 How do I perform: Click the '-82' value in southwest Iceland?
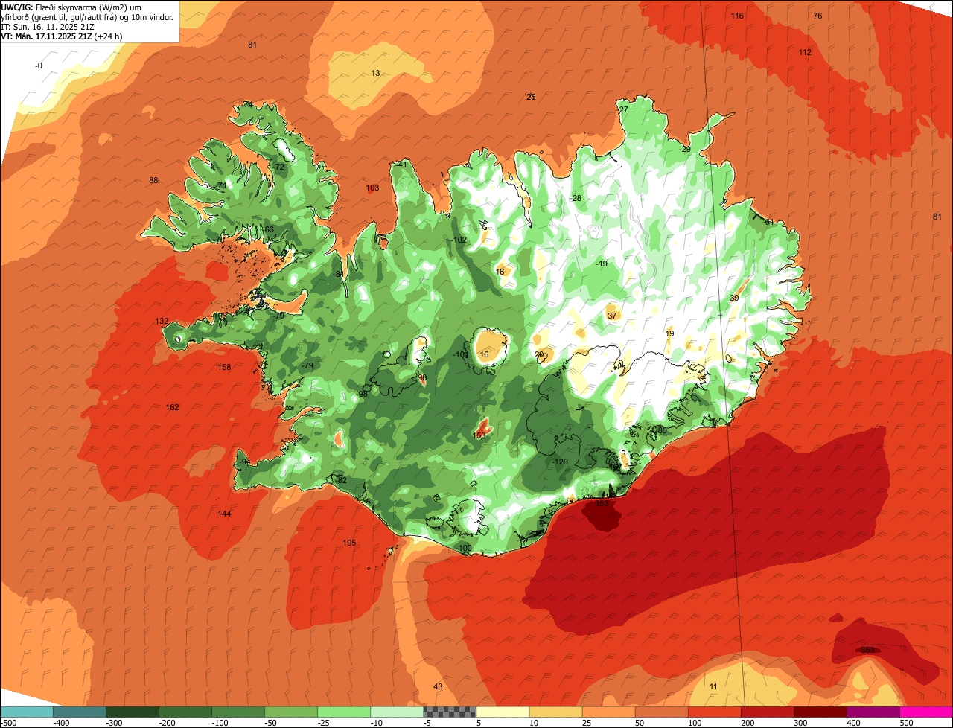coord(341,480)
